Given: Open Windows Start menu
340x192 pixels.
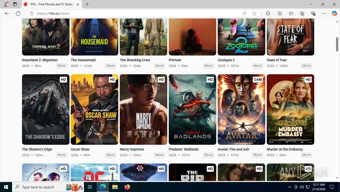Looking at the screenshot, I should pos(6,187).
